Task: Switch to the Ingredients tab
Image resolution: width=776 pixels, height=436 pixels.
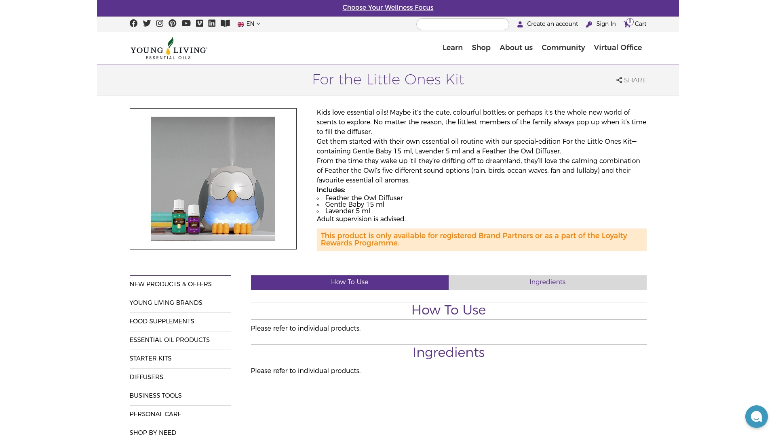Action: pyautogui.click(x=548, y=282)
